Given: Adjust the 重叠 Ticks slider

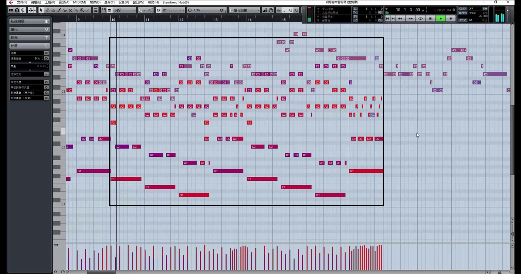Looking at the screenshot, I should pos(29,70).
